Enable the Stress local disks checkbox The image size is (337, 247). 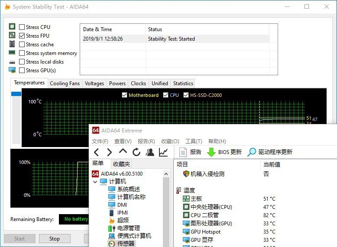(22, 62)
